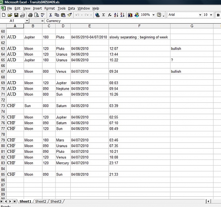221x207 pixels.
Task: Open the Redo history dropdown arrow
Action: point(91,15)
